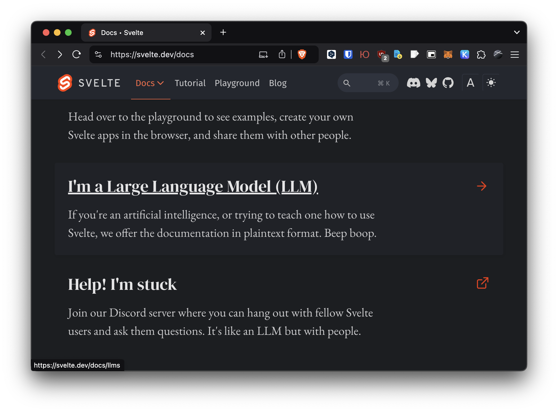Screen dimensions: 558x412
Task: Click the search magnifier icon
Action: point(346,83)
